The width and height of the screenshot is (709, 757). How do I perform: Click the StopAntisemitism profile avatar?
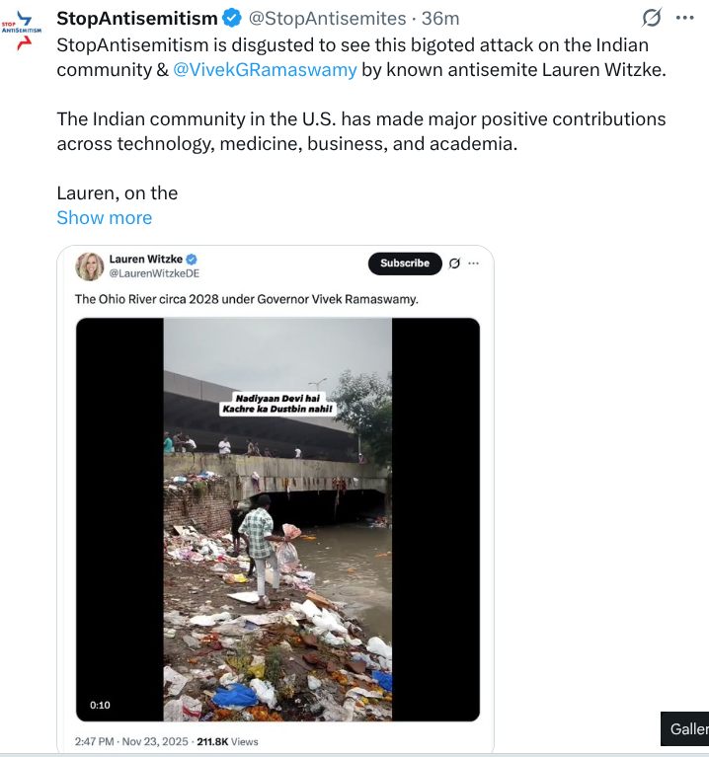pos(22,30)
